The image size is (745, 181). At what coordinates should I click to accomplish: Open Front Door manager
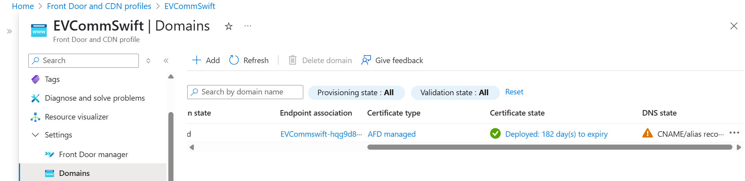tap(94, 154)
